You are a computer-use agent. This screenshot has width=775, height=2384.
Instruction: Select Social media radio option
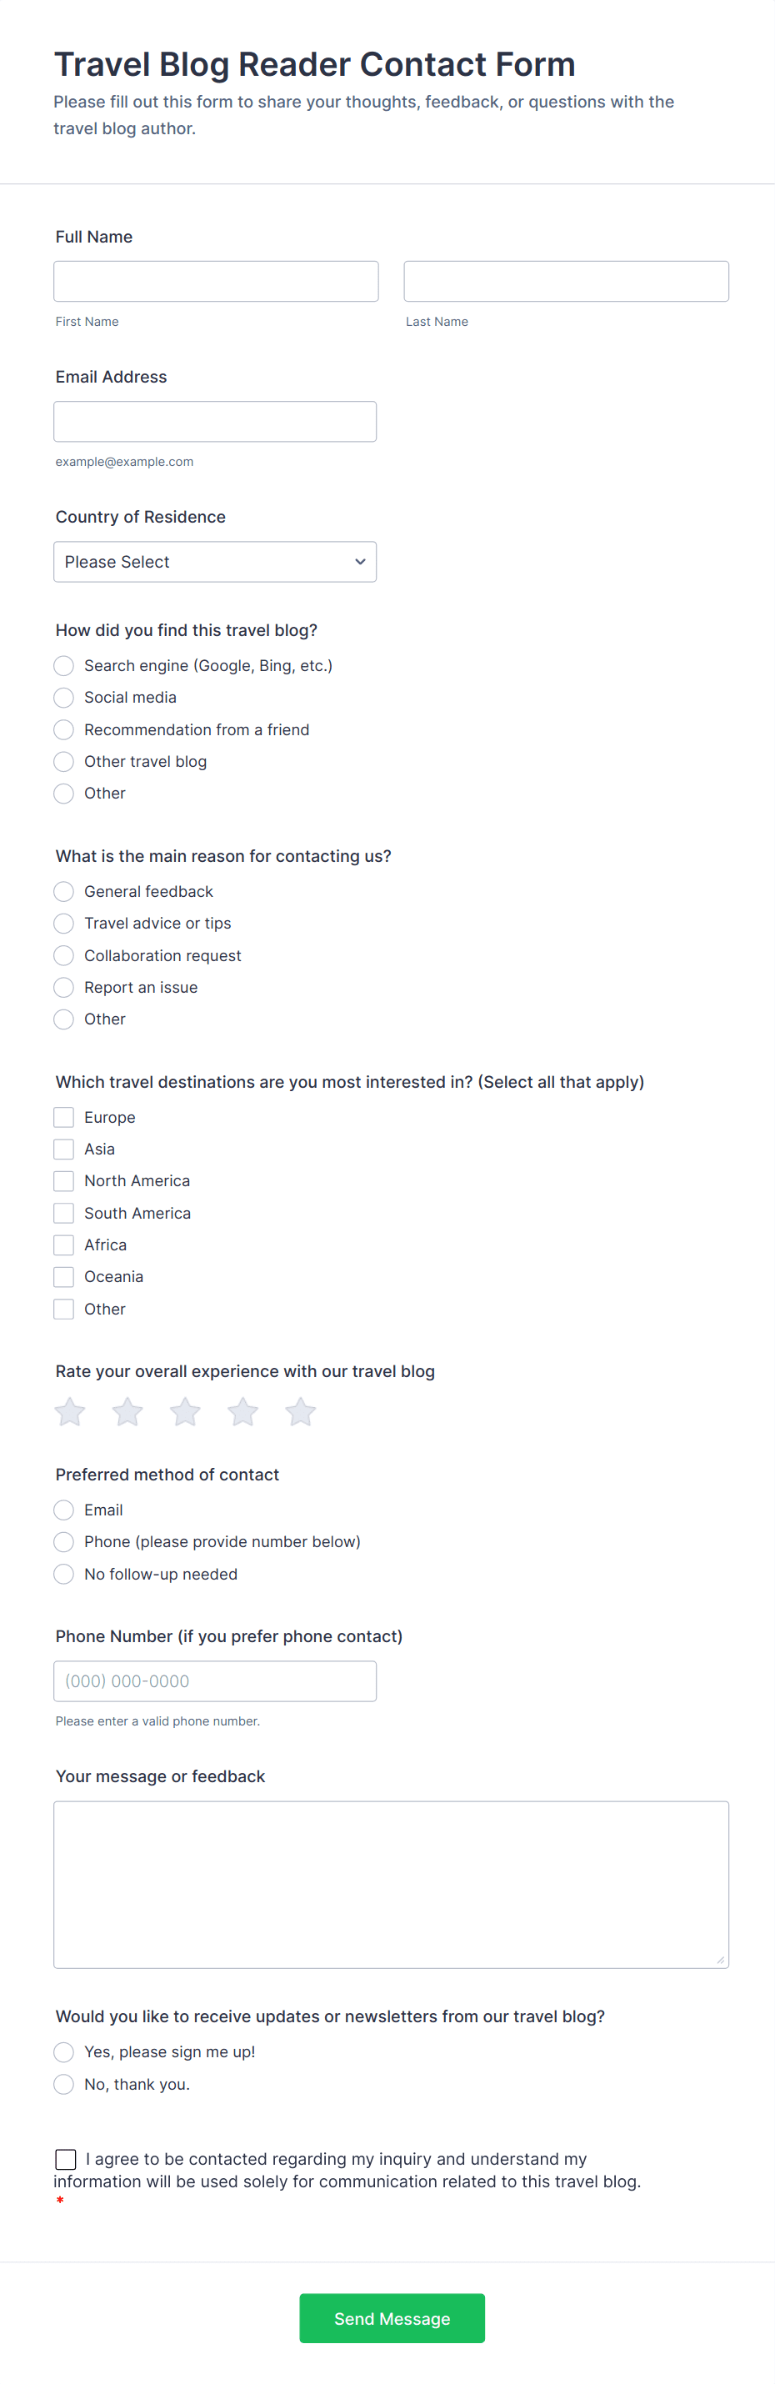tap(64, 698)
